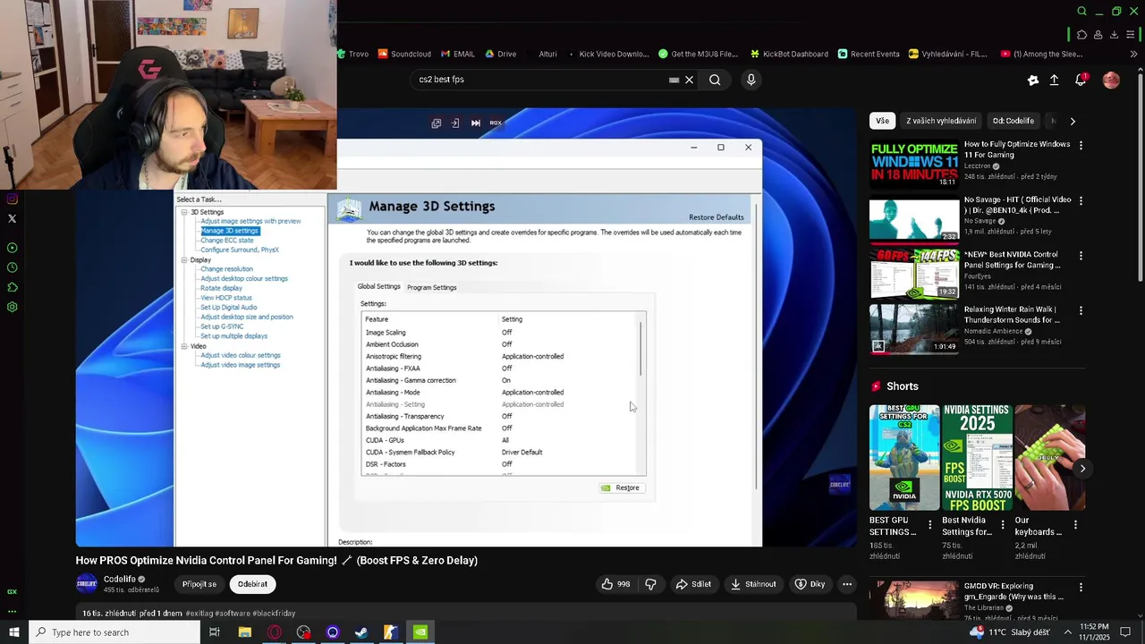Select the Od: Codelife chip
The height and width of the screenshot is (644, 1145).
(1013, 121)
